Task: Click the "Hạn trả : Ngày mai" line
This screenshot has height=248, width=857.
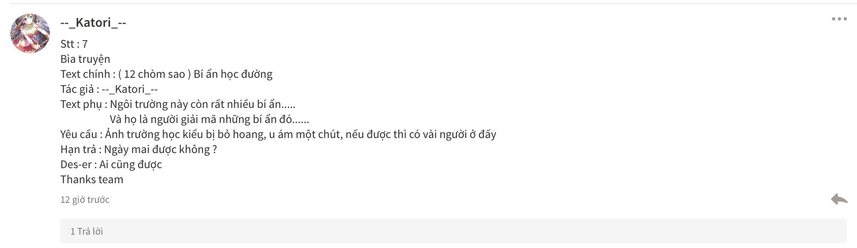Action: [x=138, y=149]
